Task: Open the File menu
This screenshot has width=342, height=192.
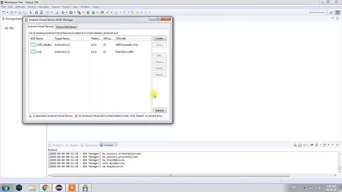Action: pyautogui.click(x=4, y=7)
